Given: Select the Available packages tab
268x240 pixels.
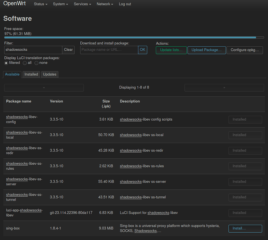Looking at the screenshot, I should pyautogui.click(x=12, y=74).
